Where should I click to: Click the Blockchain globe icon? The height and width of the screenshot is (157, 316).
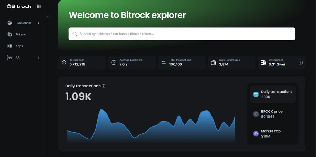point(10,23)
